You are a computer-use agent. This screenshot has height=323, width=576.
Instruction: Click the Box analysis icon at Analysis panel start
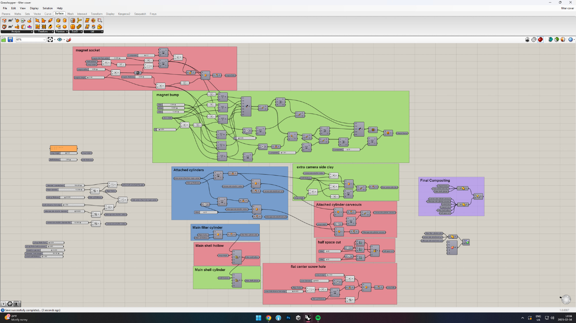[x=4, y=20]
